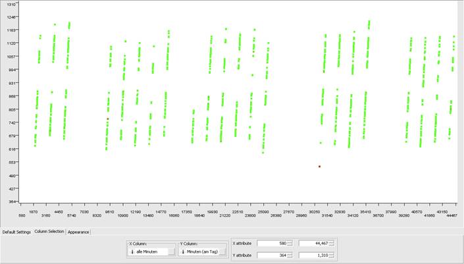Click the Y-axis label 994

(12, 70)
